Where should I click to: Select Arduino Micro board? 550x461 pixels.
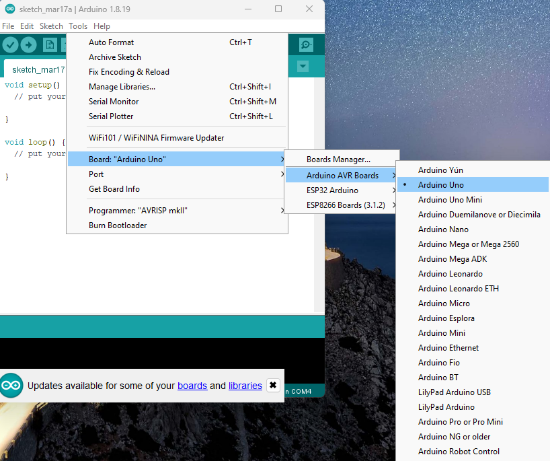tap(473, 304)
